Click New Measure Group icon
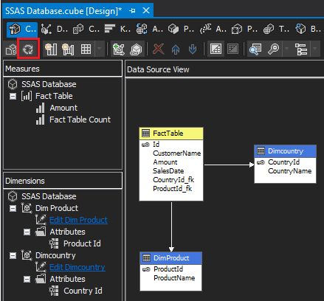Image resolution: width=324 pixels, height=301 pixels. (68, 49)
